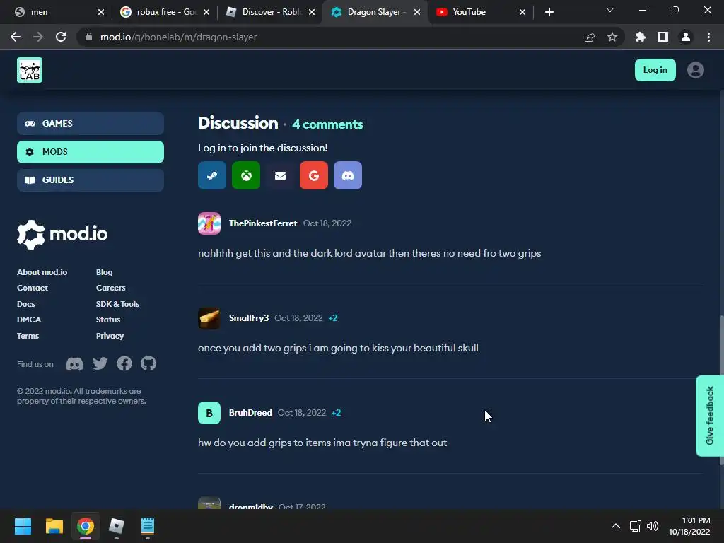724x543 pixels.
Task: Open the About mod.io link
Action: click(42, 272)
